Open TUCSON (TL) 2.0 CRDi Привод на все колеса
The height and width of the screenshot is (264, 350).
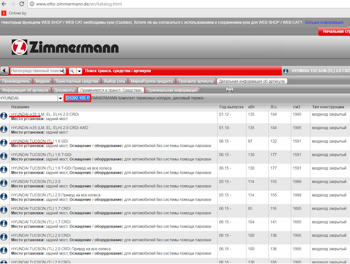tap(61, 249)
